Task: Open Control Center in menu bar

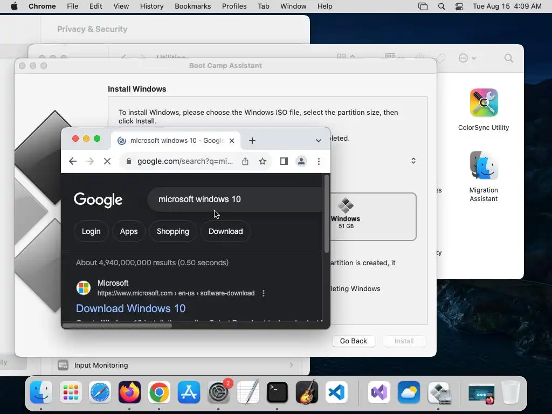Action: point(459,6)
